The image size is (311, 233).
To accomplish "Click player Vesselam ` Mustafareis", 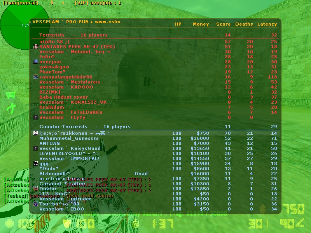I will pyautogui.click(x=70, y=82).
